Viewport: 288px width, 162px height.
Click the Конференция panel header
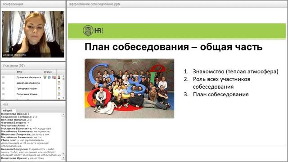click(33, 4)
